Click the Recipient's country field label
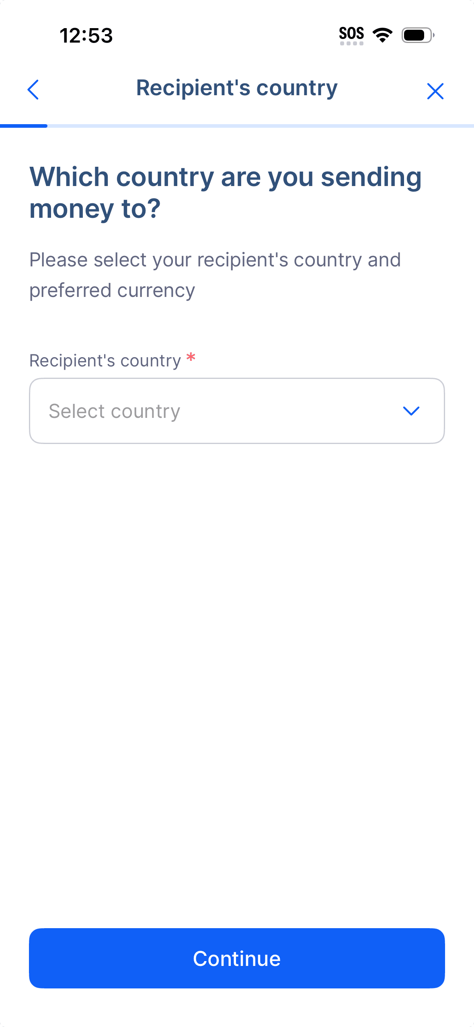Image resolution: width=474 pixels, height=1027 pixels. pyautogui.click(x=105, y=361)
